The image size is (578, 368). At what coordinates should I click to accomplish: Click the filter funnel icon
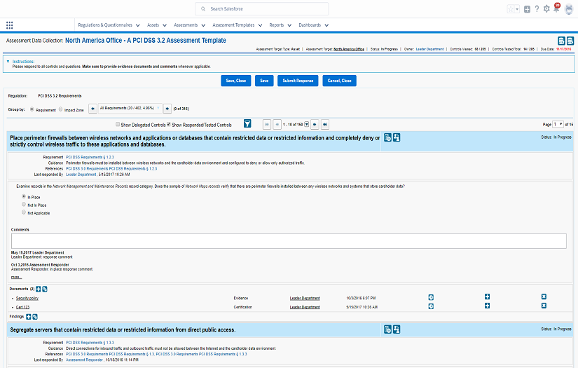click(x=247, y=124)
